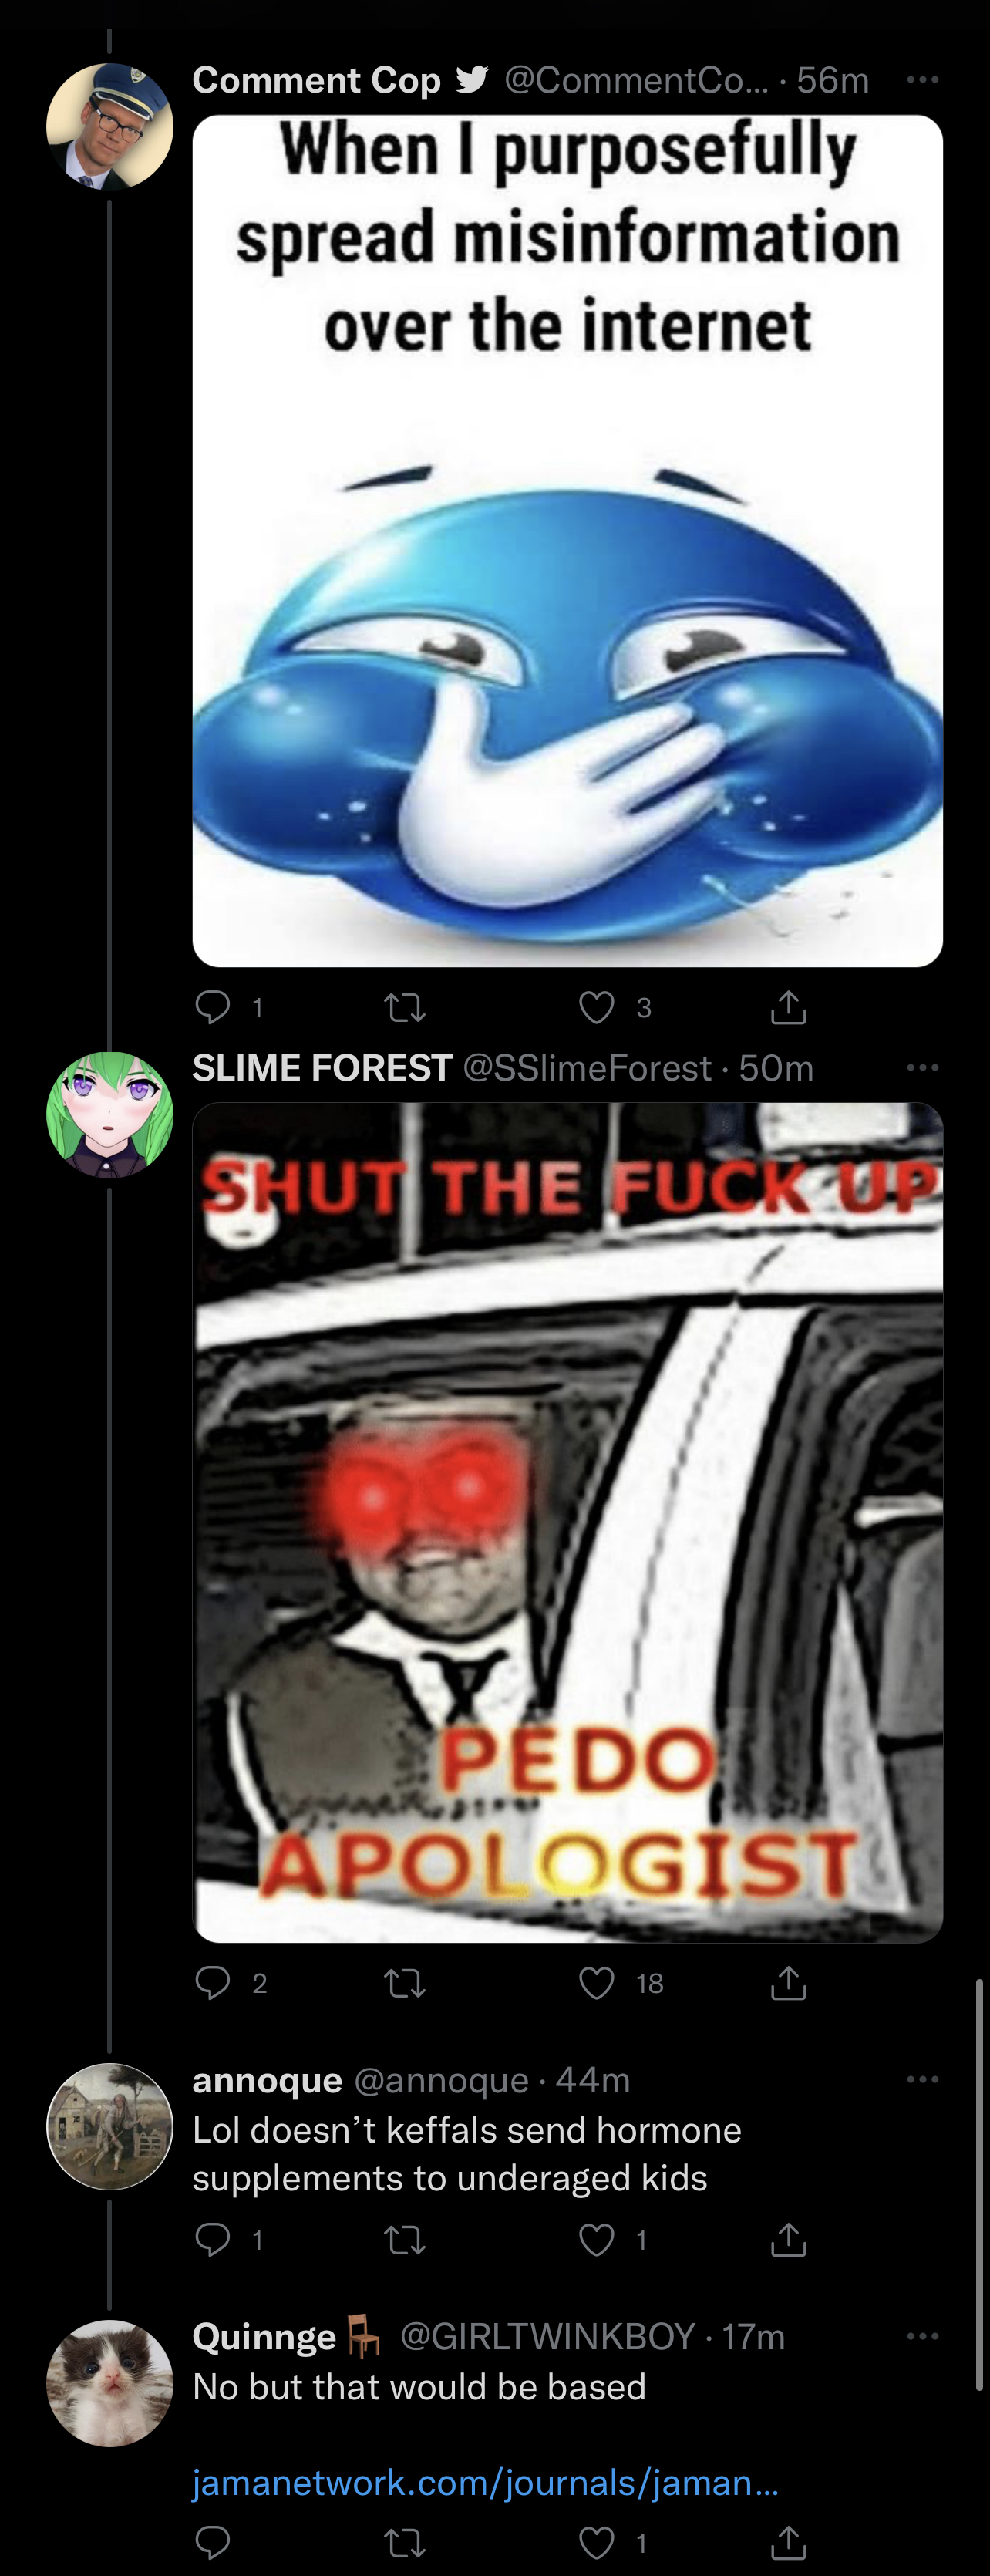Open the @GIRLTWINKBOY profile handle
Screen dimensions: 990x2576
[547, 2336]
